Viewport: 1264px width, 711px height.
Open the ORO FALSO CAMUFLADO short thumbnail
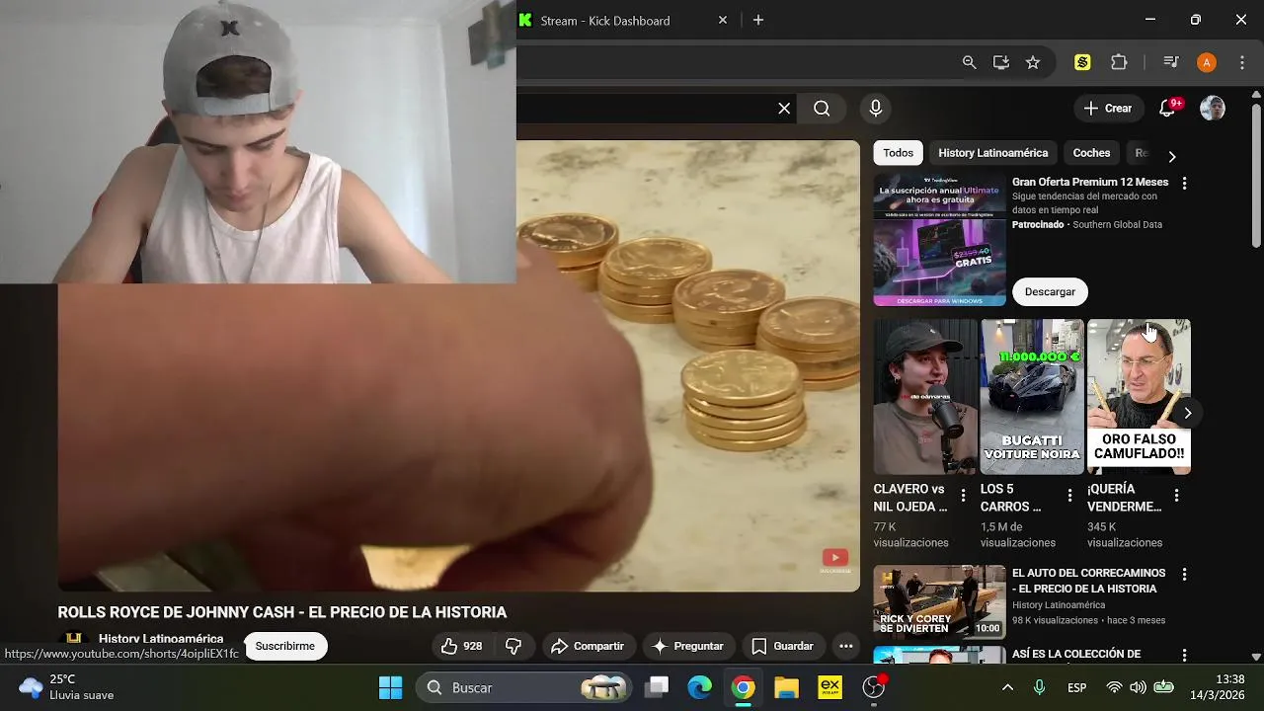coord(1139,397)
